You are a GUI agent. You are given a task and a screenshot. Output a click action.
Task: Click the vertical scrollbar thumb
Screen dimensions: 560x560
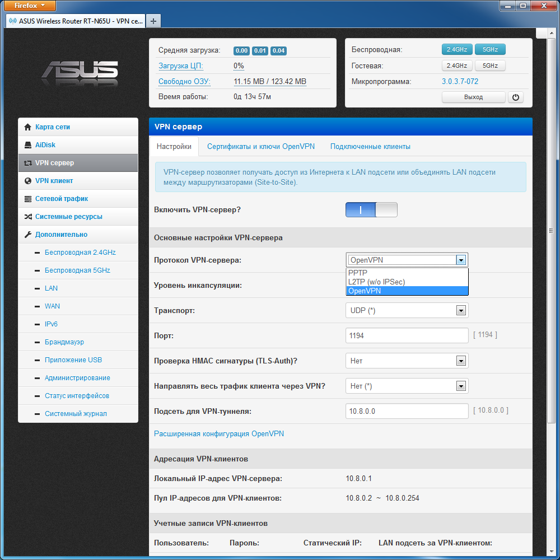(x=551, y=231)
